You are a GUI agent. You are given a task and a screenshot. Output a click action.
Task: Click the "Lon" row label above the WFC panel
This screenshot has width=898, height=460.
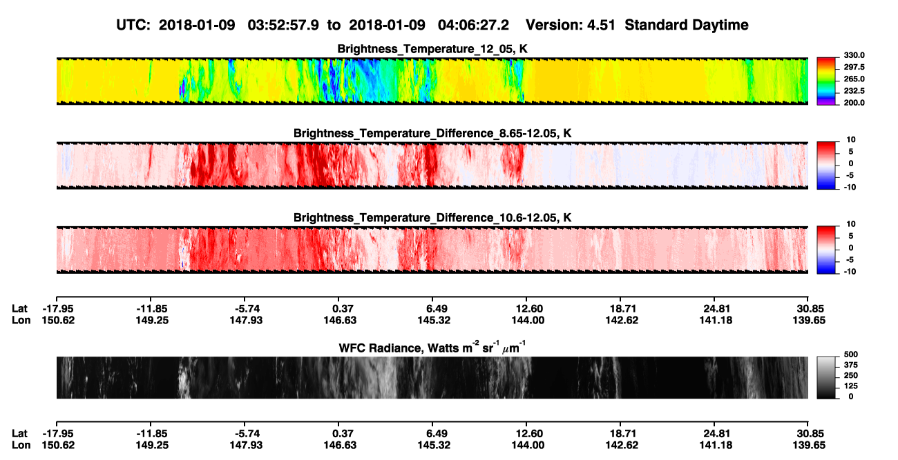(x=21, y=320)
